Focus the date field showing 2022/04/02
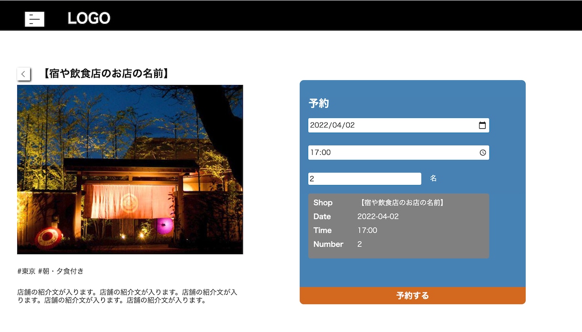582x332 pixels. (398, 125)
